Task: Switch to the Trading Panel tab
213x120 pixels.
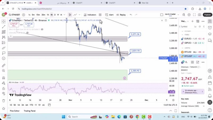Action: tap(30, 111)
